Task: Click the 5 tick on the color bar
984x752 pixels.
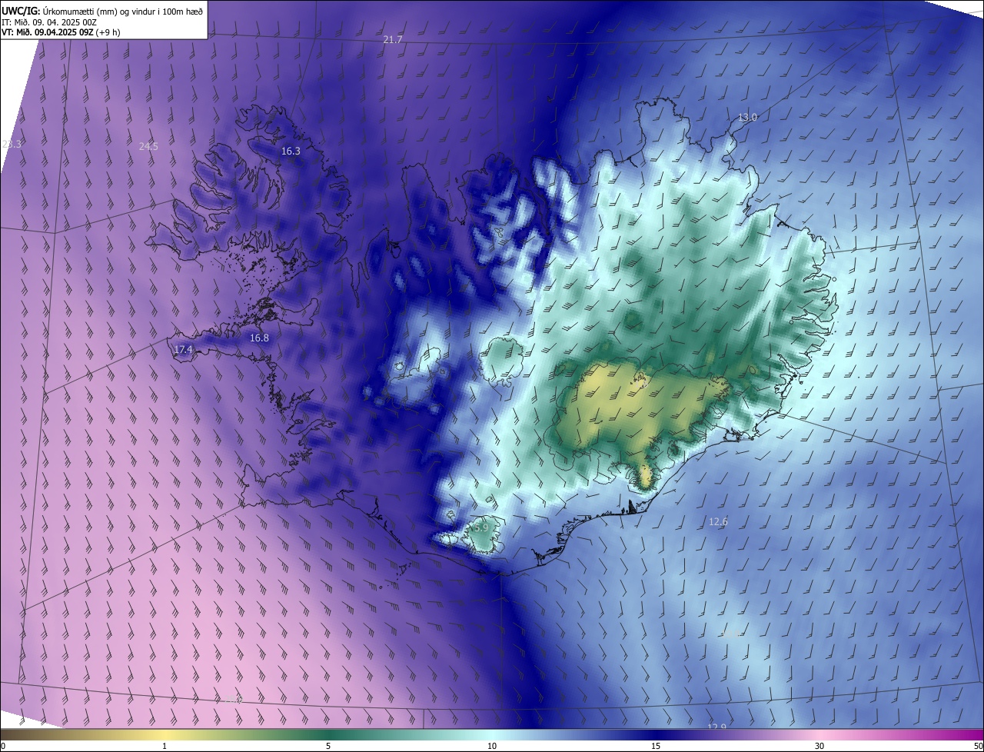Action: click(328, 746)
